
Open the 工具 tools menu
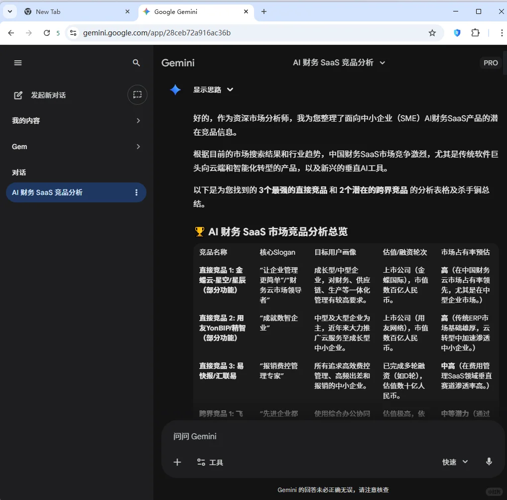click(x=210, y=462)
